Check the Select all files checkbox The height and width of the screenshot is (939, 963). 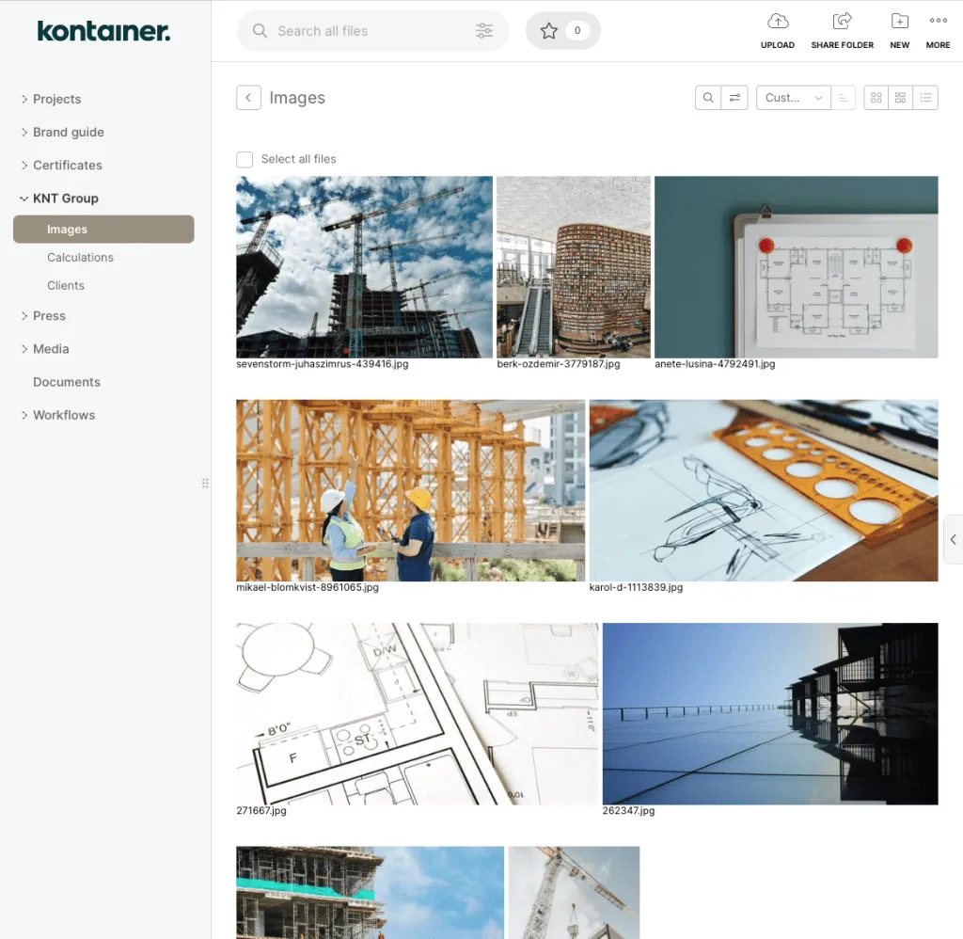point(245,160)
